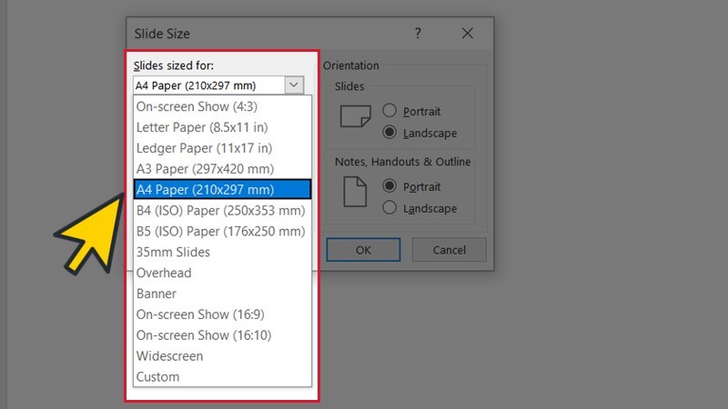Open the Slides sized for dropdown arrow
The width and height of the screenshot is (728, 409).
[x=294, y=85]
